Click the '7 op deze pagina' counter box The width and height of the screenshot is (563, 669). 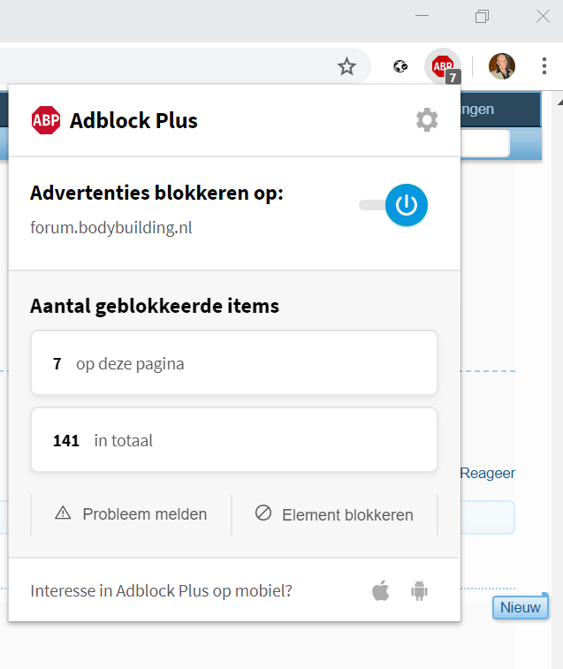pyautogui.click(x=234, y=363)
